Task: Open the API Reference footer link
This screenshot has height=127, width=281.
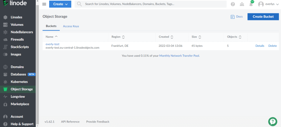Action: click(70, 122)
